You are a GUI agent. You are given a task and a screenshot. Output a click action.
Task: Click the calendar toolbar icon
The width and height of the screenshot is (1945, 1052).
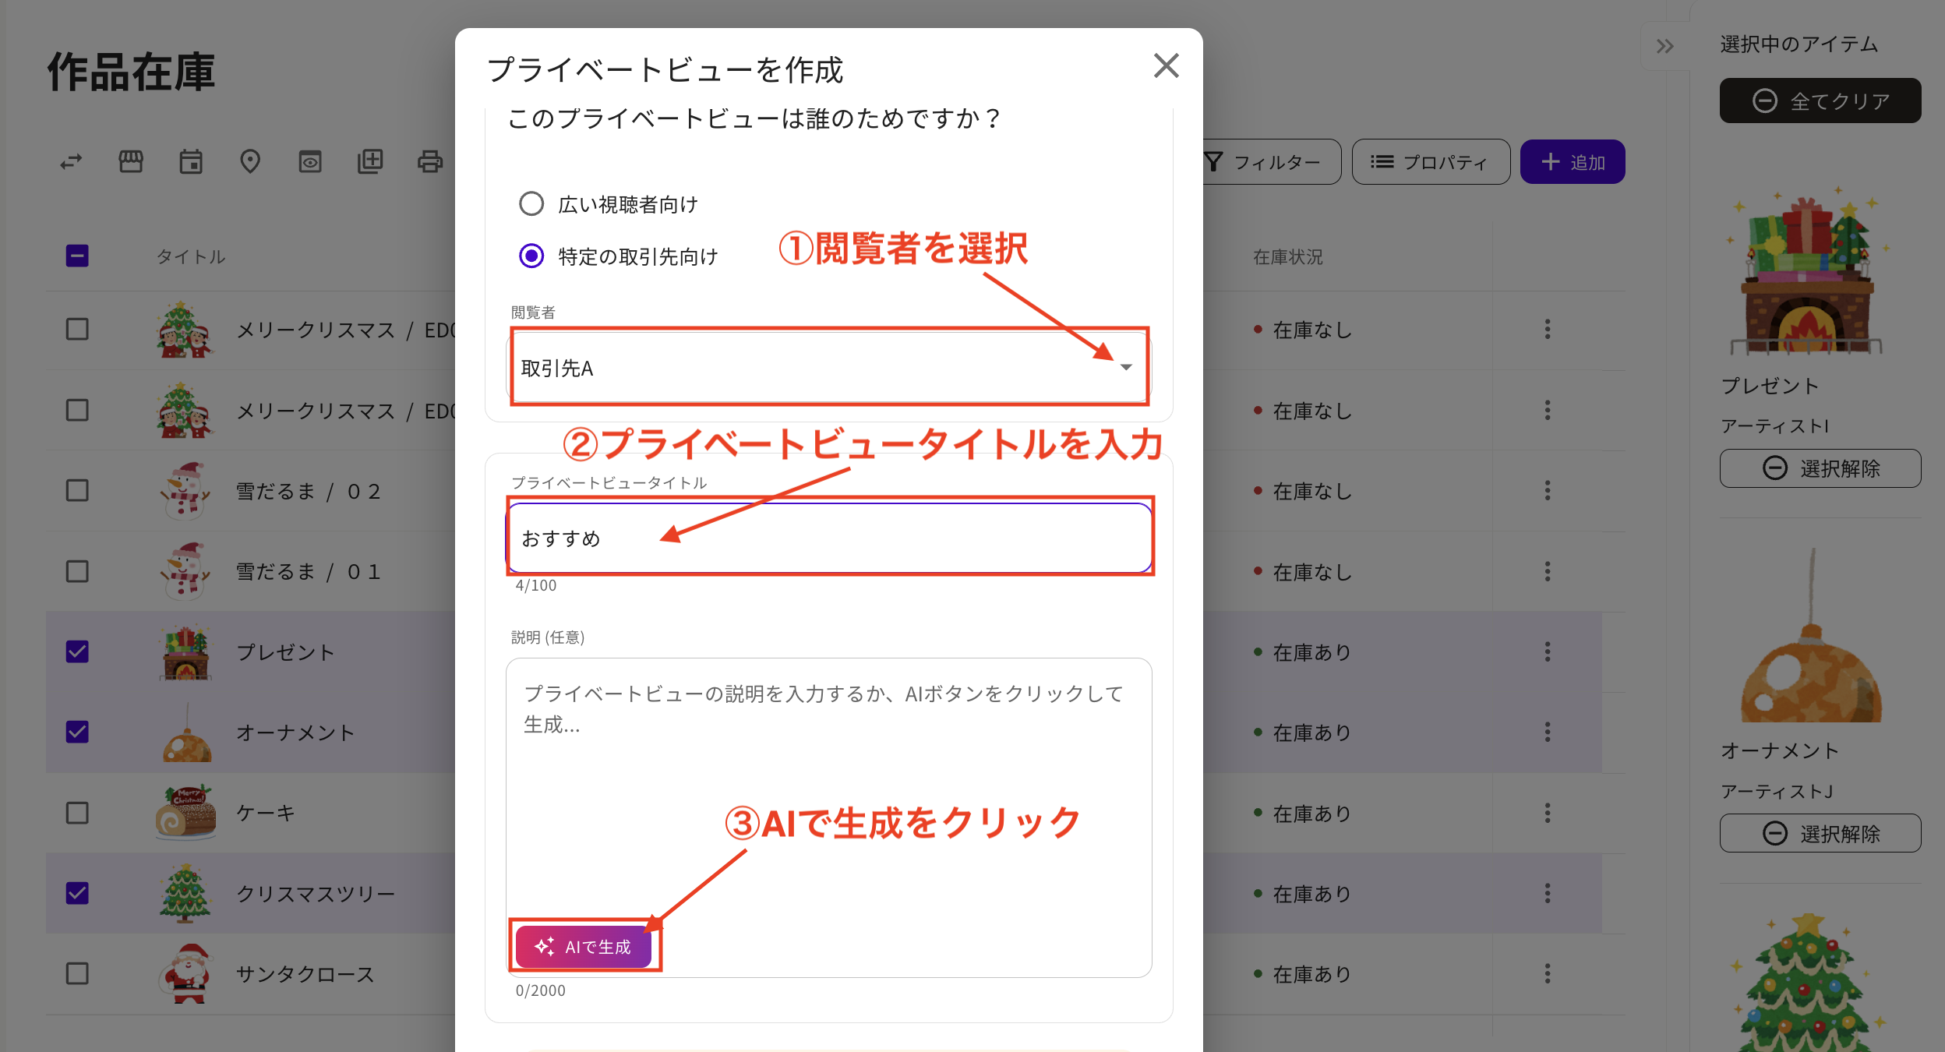[191, 161]
